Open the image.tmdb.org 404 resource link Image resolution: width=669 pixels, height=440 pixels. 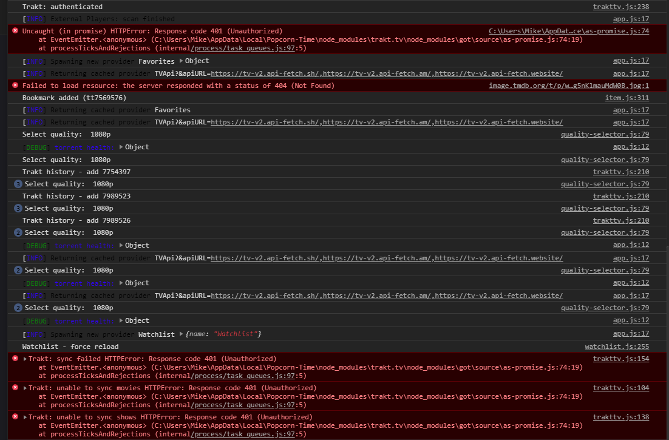point(569,86)
